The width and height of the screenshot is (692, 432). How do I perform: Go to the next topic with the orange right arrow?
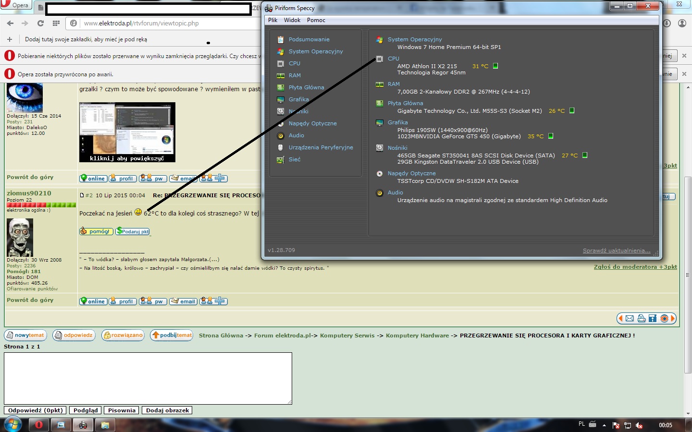673,318
